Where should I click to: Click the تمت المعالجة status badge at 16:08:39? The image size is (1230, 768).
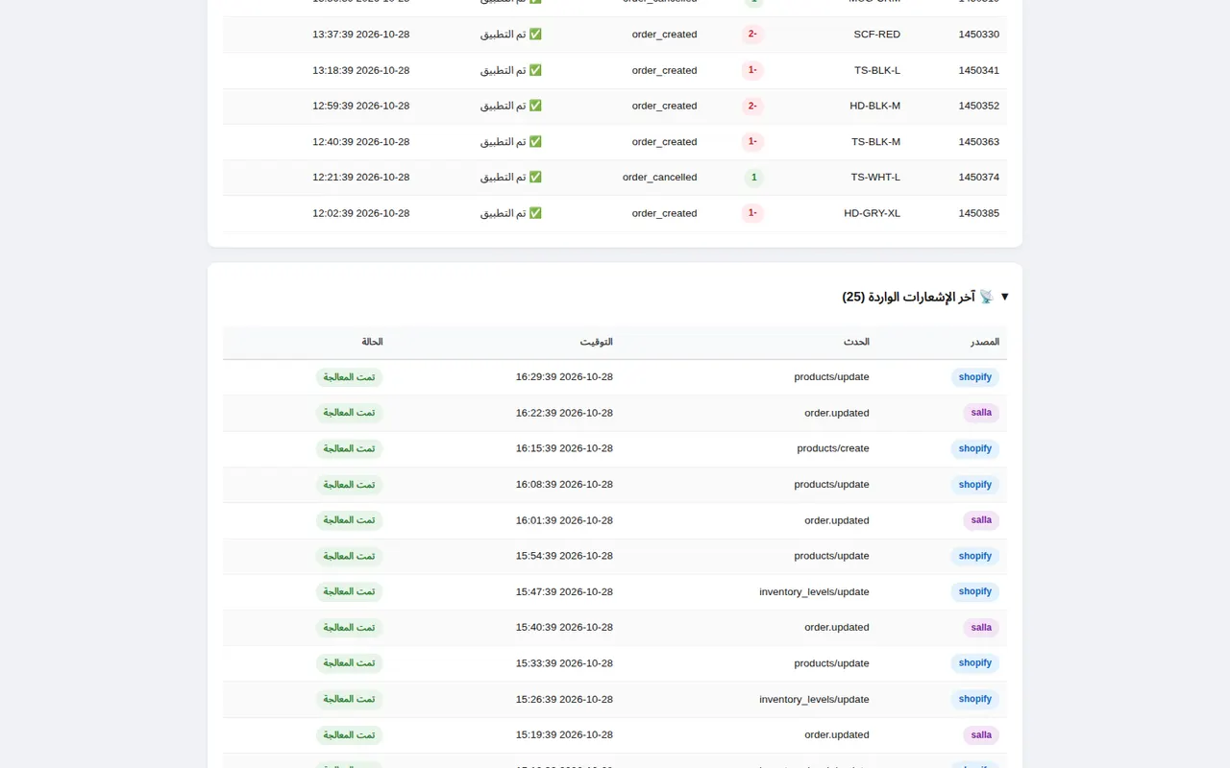pos(349,485)
